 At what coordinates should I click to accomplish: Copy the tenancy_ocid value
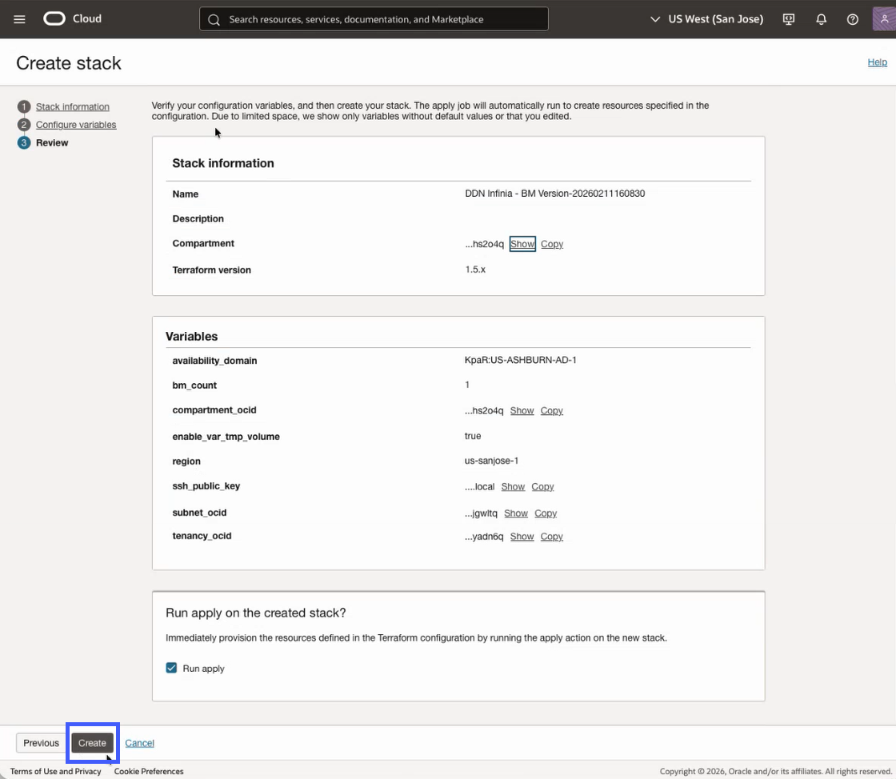click(551, 536)
